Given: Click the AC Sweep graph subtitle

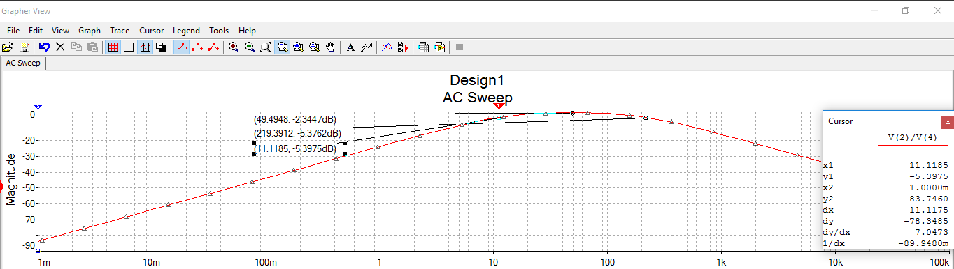Looking at the screenshot, I should click(477, 98).
